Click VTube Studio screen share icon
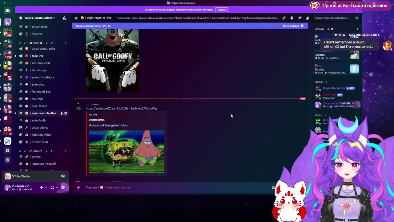 pos(63,176)
